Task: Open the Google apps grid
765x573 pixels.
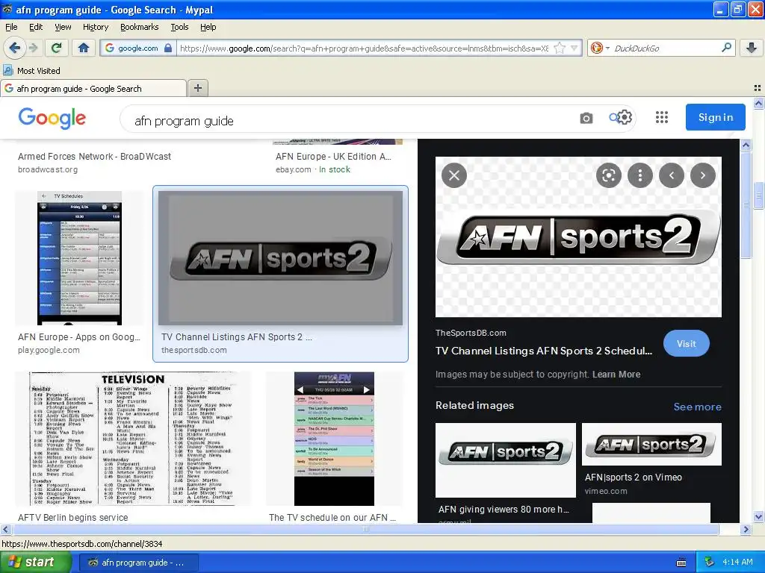Action: point(662,117)
